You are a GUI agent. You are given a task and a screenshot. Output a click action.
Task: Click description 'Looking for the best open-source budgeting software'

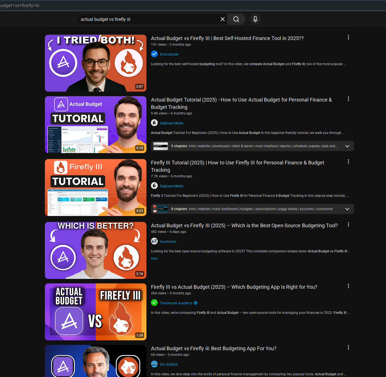(251, 251)
